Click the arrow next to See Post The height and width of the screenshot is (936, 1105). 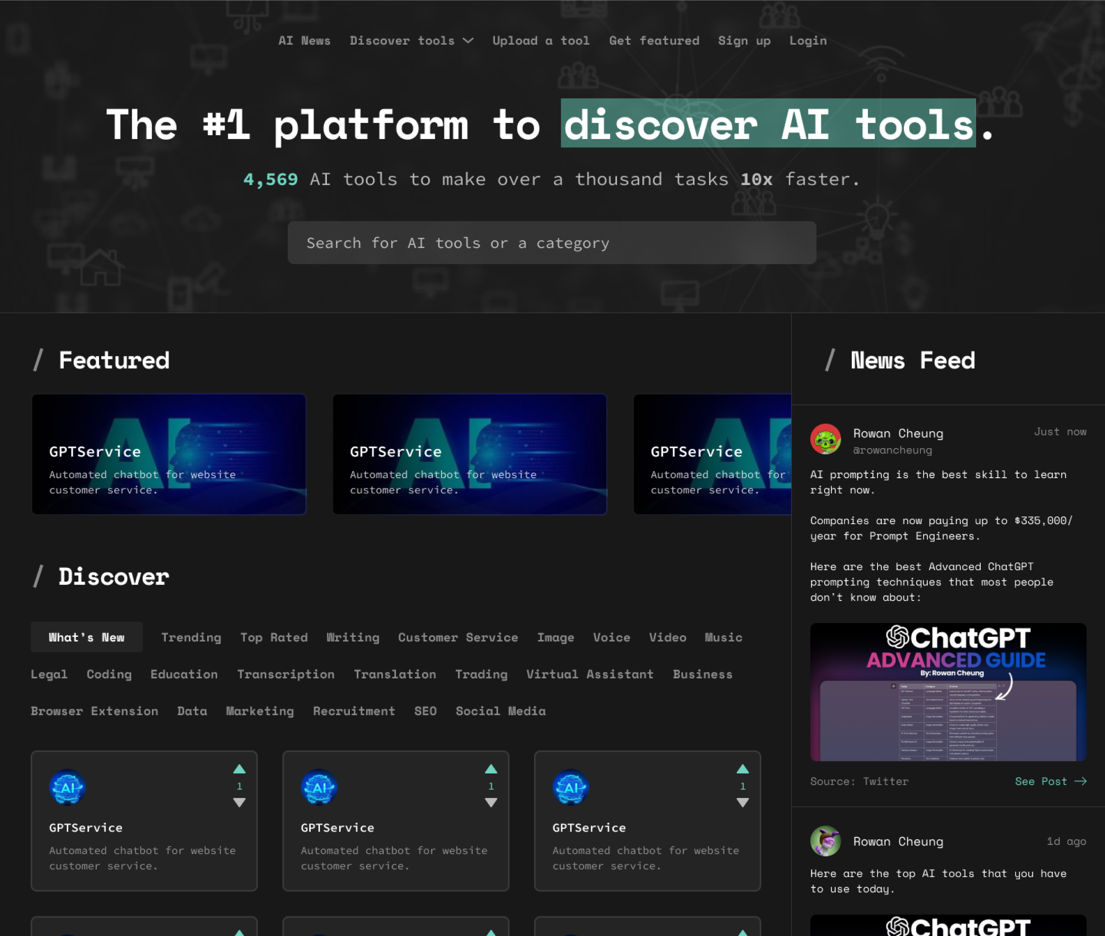[1081, 781]
